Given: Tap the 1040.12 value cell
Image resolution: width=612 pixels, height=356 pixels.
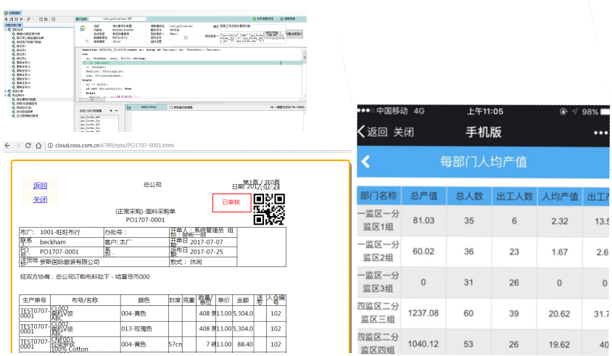Looking at the screenshot, I should pos(423,344).
